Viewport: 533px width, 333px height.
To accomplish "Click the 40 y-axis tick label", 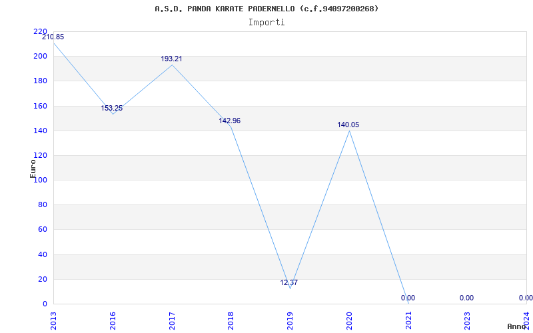I will point(42,254).
